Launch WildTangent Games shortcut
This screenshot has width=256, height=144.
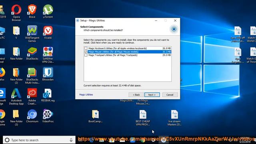coord(32,34)
